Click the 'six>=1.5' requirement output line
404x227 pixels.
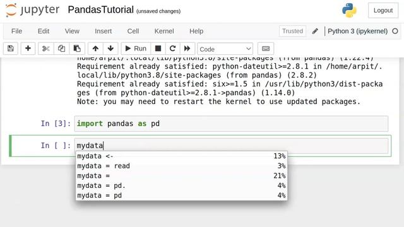pyautogui.click(x=230, y=88)
